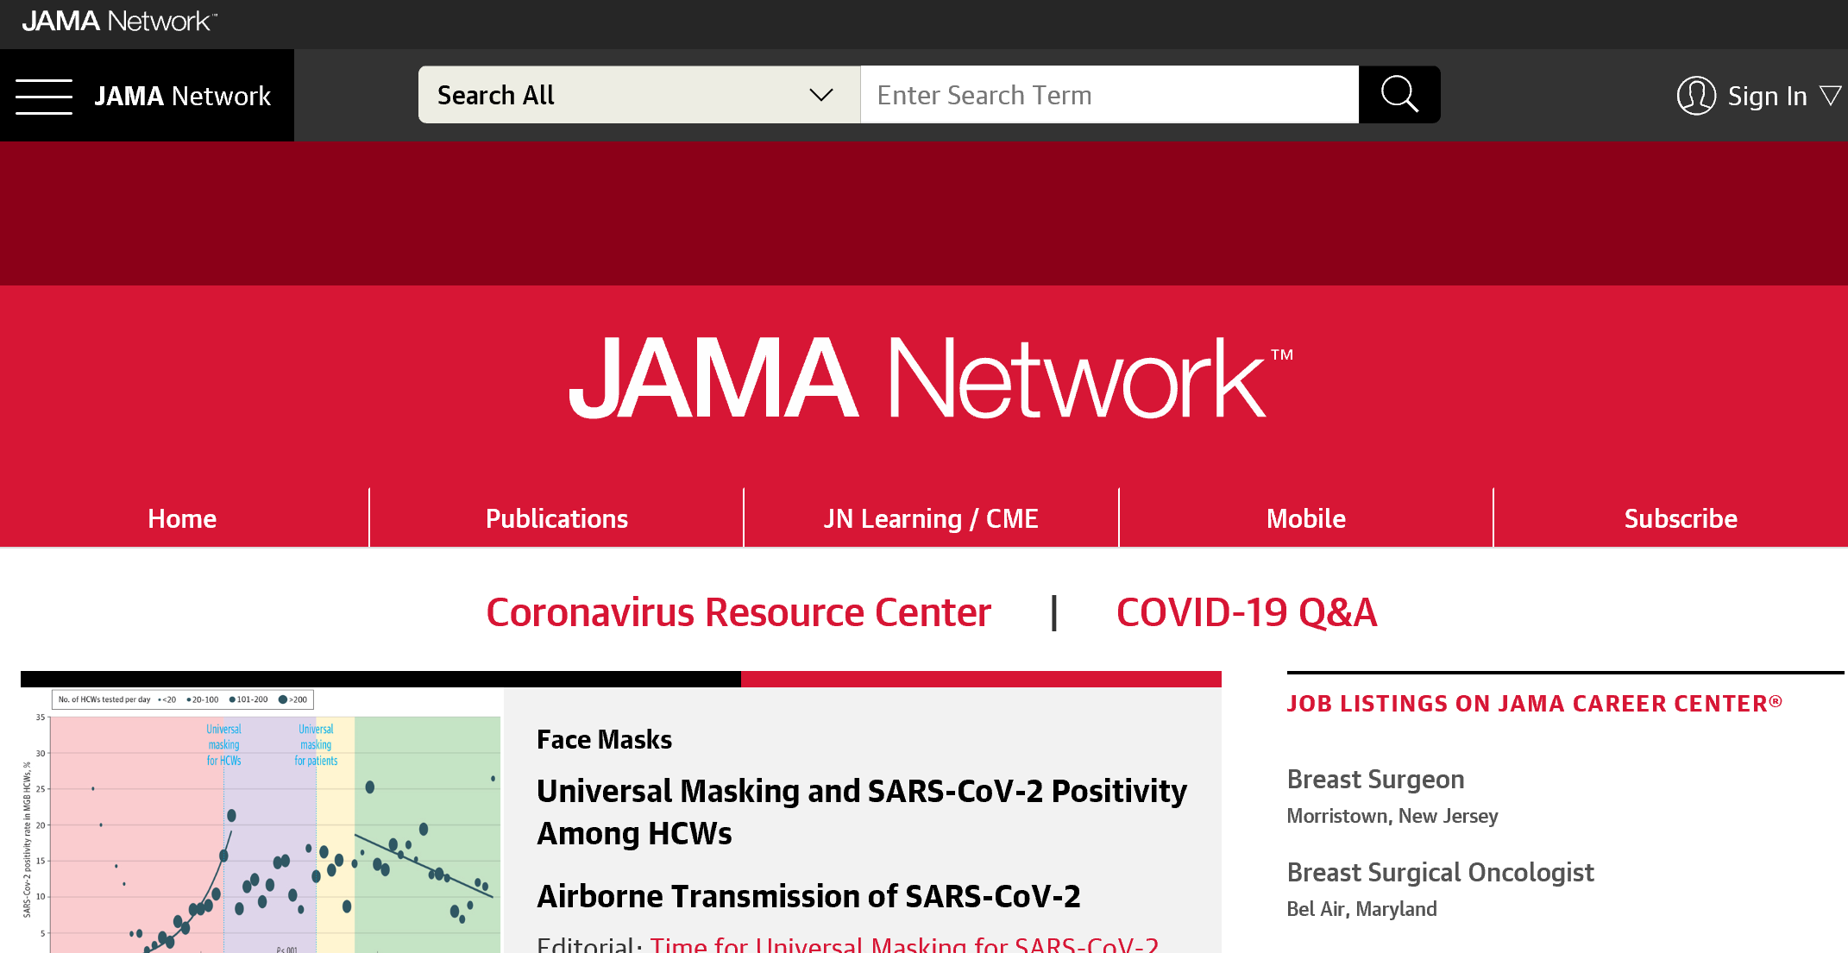
Task: Open the Publications tab
Action: click(x=556, y=518)
